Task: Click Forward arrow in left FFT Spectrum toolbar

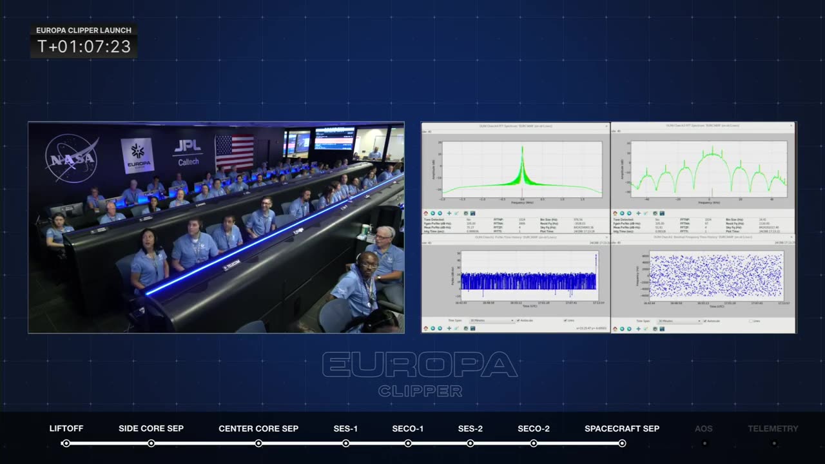Action: pos(440,213)
